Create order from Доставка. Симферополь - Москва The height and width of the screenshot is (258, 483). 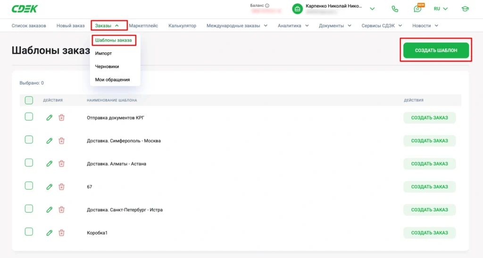pos(429,141)
